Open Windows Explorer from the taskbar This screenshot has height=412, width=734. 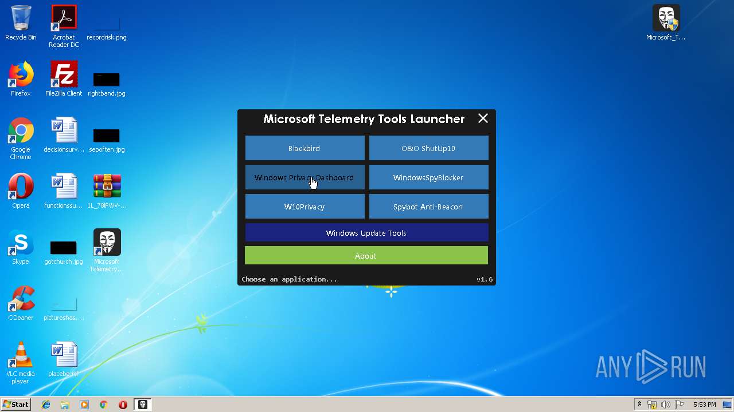click(x=65, y=404)
